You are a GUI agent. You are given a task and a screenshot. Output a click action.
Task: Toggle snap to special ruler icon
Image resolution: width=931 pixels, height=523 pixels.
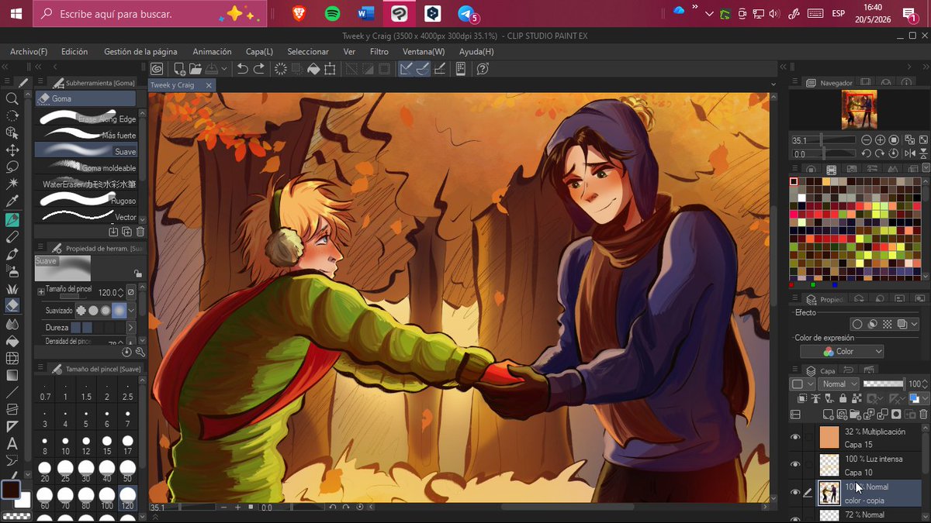pos(423,69)
